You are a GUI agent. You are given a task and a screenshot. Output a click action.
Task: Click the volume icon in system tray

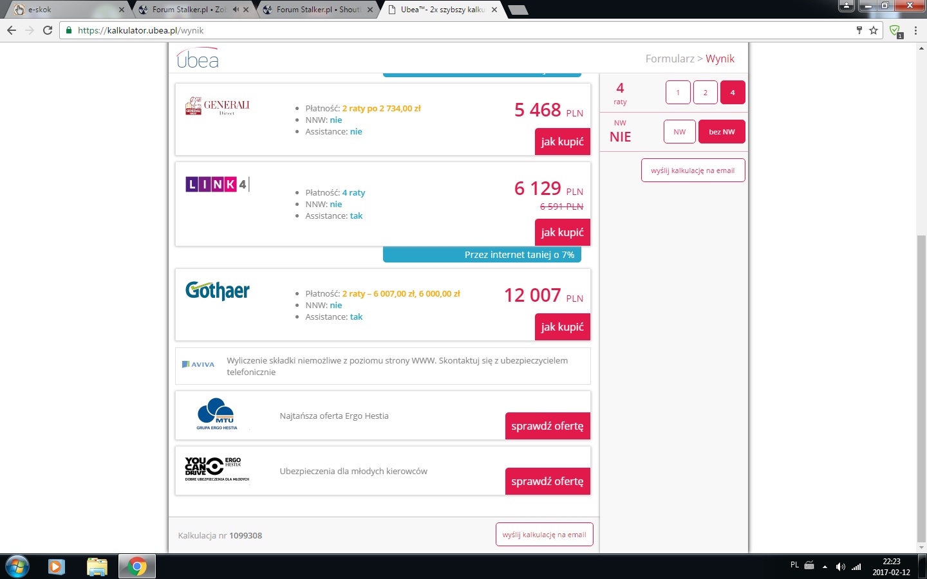840,567
